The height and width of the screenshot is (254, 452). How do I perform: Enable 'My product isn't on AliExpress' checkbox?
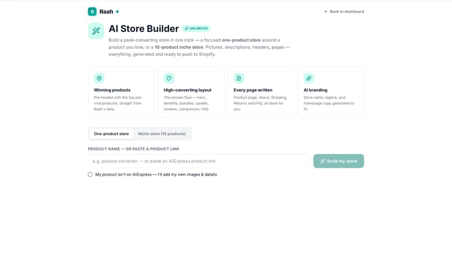90,174
